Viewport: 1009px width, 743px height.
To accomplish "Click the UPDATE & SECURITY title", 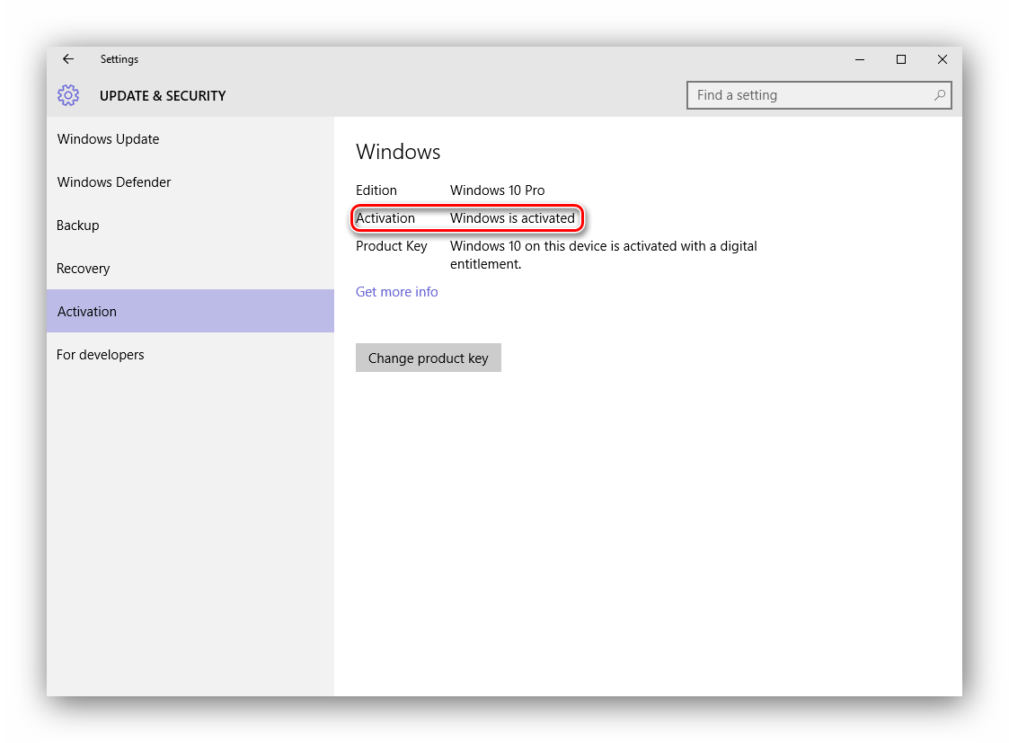I will tap(163, 96).
